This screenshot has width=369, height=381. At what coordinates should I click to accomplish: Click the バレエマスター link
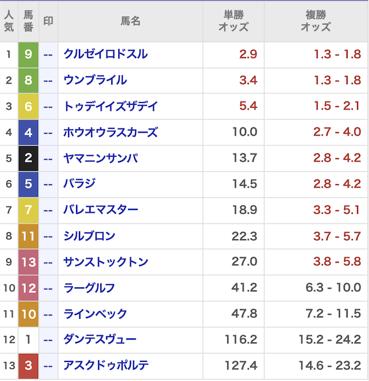100,210
